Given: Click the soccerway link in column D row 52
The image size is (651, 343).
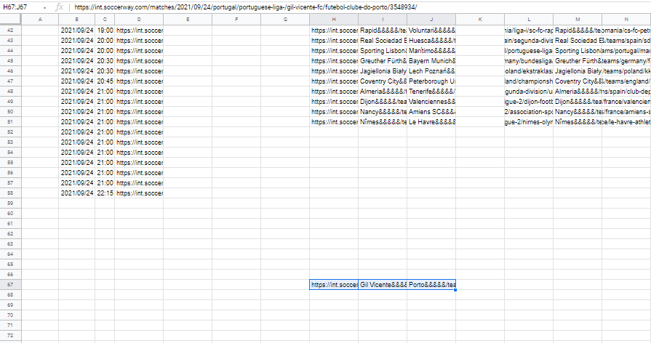Looking at the screenshot, I should point(139,132).
